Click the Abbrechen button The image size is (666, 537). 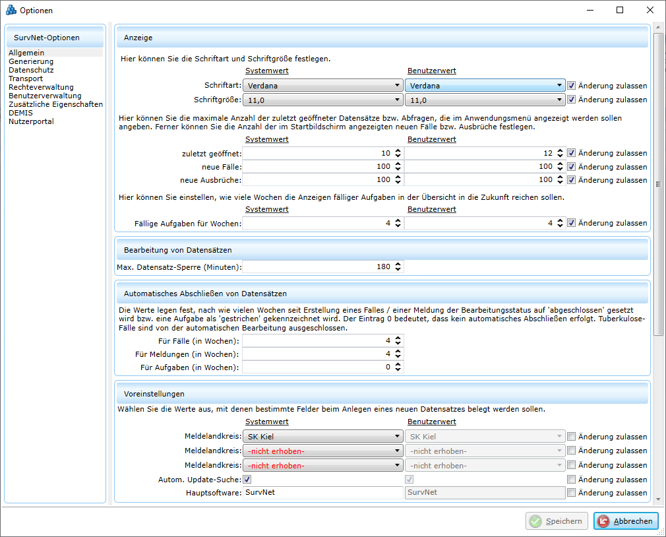coord(626,521)
